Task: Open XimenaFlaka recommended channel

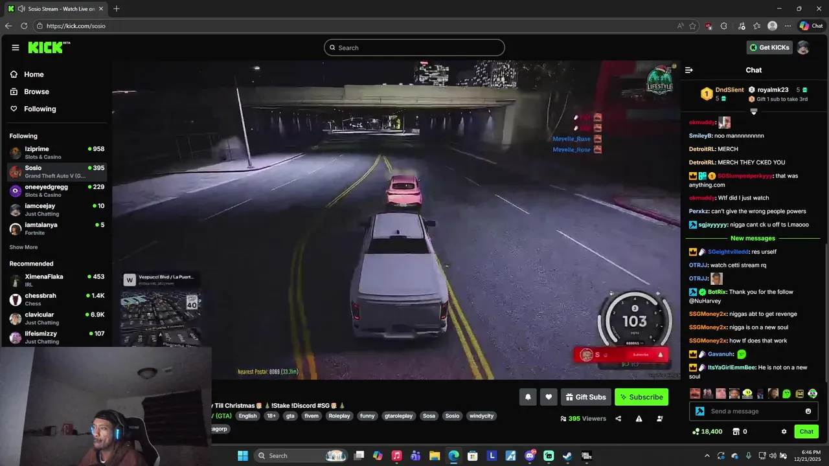Action: (57, 280)
